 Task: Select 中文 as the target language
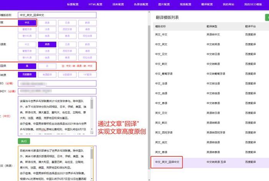click(27, 44)
